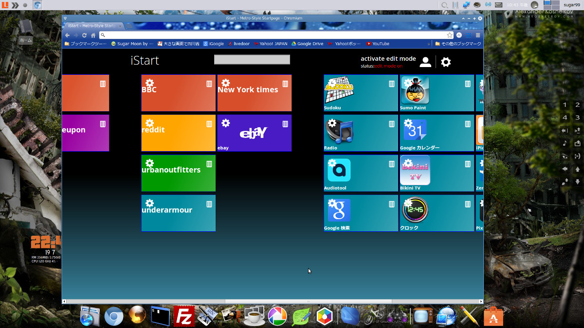Open the Sudoku tile
584x328 pixels.
pos(361,93)
